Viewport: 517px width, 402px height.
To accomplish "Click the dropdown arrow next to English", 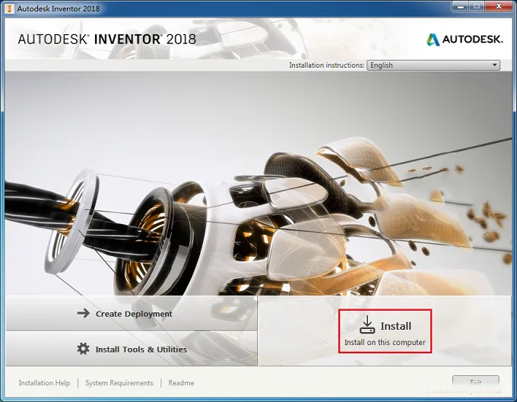I will [x=495, y=65].
